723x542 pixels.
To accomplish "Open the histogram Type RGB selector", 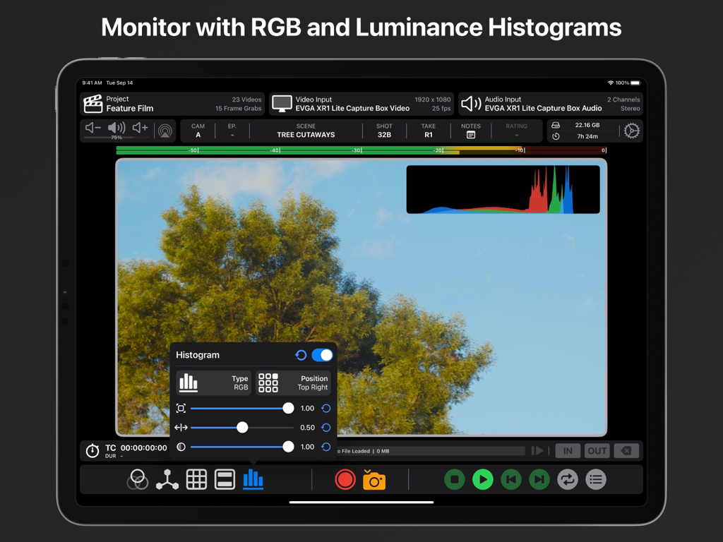I will (x=213, y=383).
